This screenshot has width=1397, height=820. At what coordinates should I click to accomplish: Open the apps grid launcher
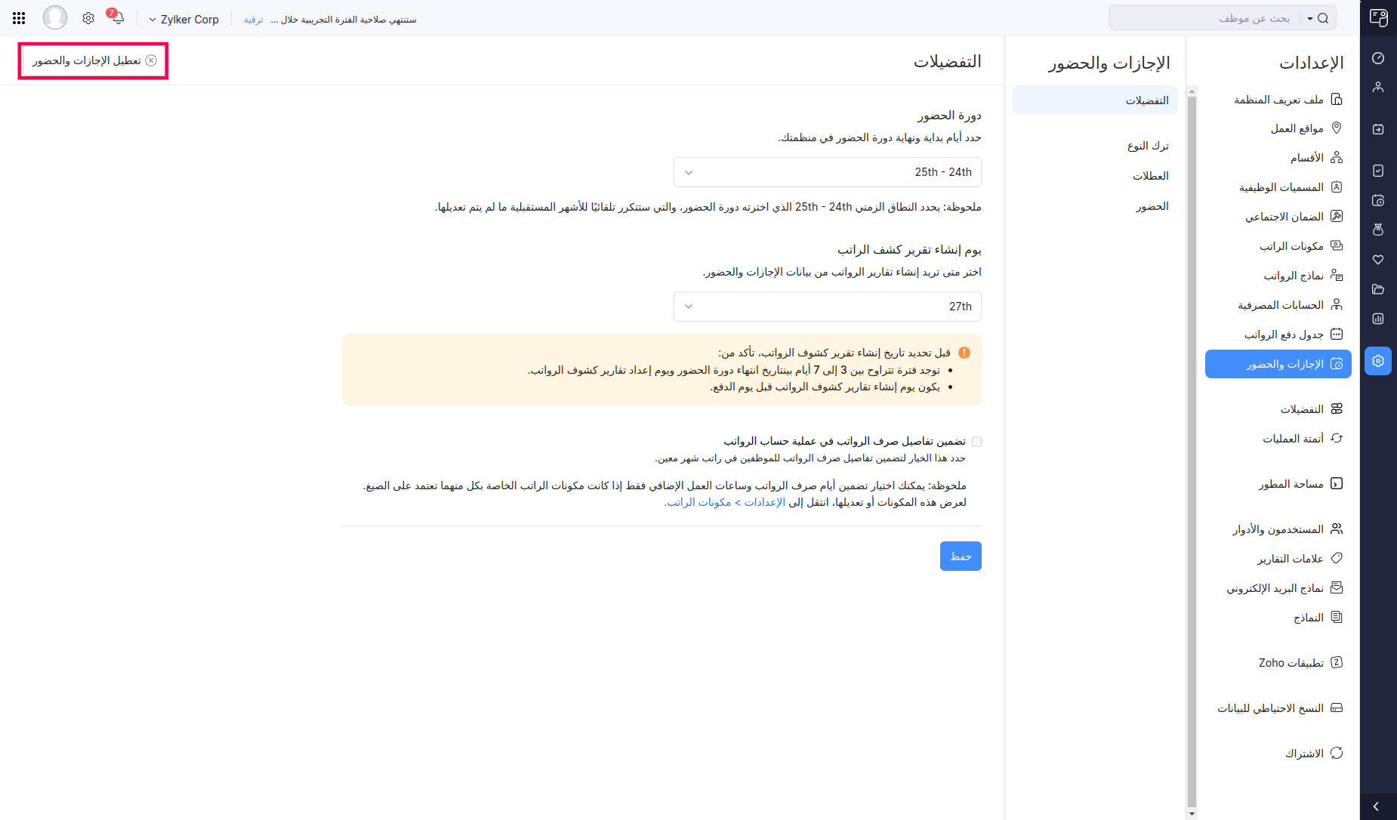[x=19, y=18]
